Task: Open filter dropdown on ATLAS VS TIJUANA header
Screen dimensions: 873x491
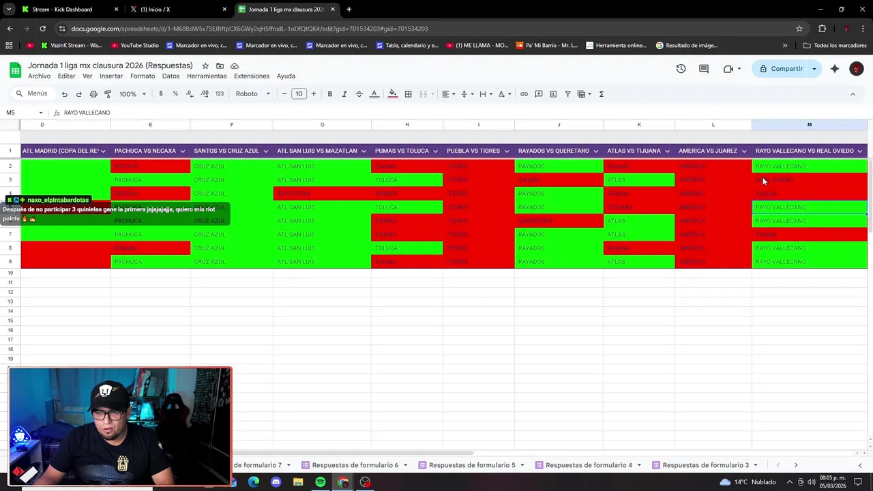Action: click(668, 151)
